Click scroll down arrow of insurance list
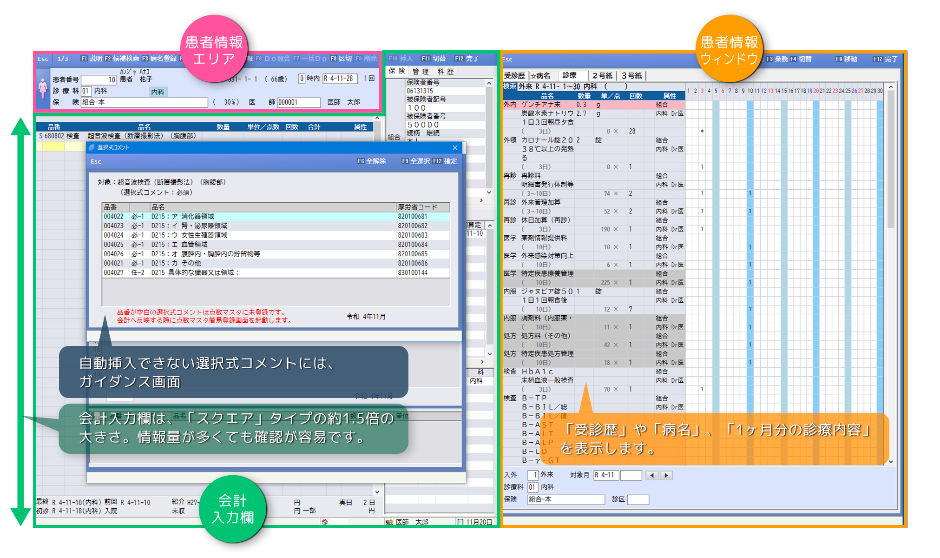The width and height of the screenshot is (940, 558). (x=489, y=192)
